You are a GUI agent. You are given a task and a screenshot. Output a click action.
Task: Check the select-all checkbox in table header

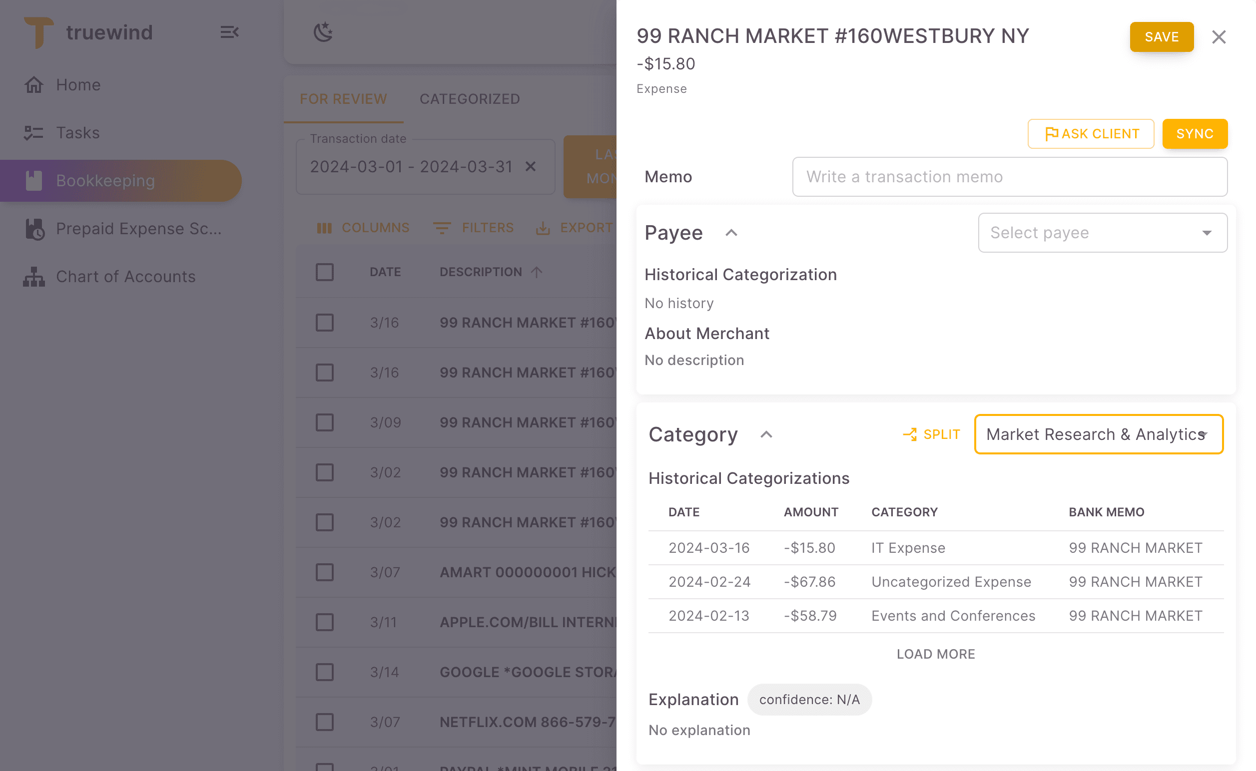(x=325, y=272)
